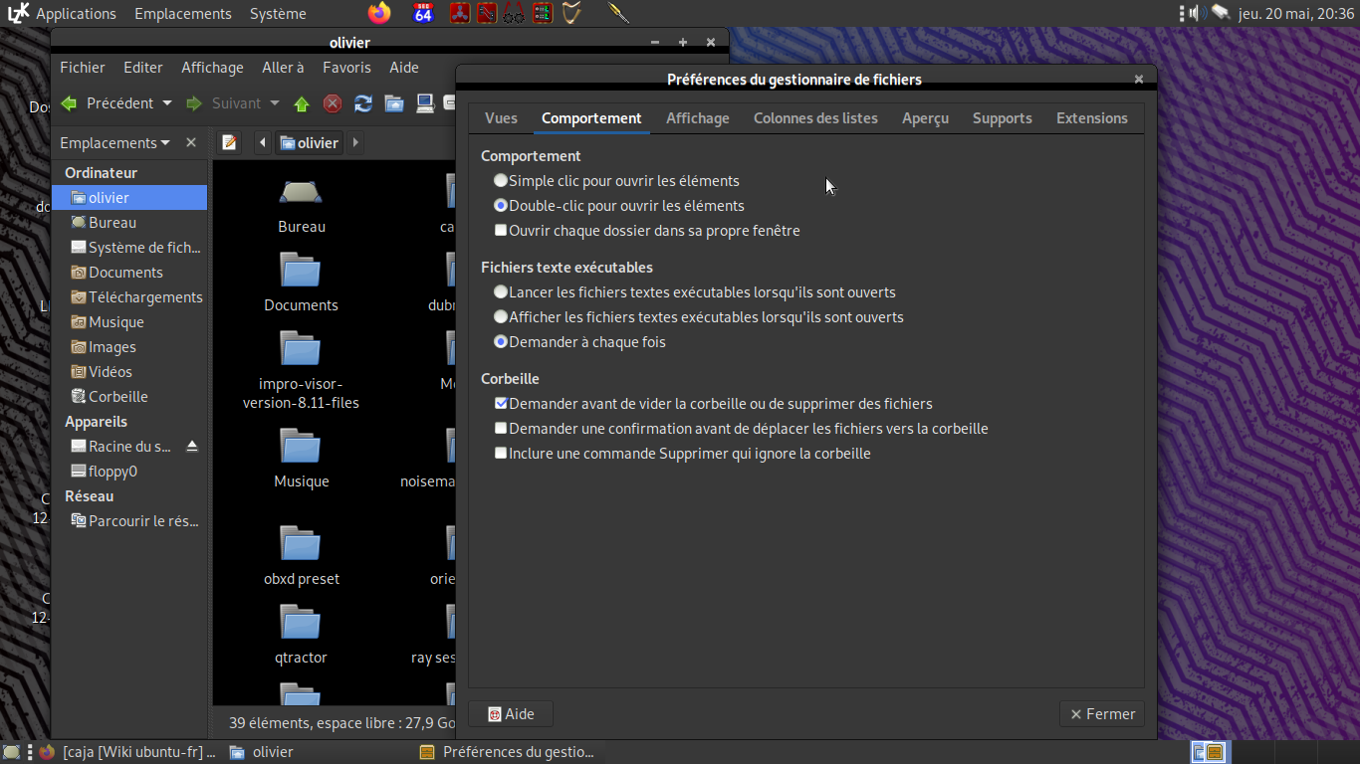Go up to the parent folder
Screen dimensions: 1360x764
pyautogui.click(x=302, y=103)
